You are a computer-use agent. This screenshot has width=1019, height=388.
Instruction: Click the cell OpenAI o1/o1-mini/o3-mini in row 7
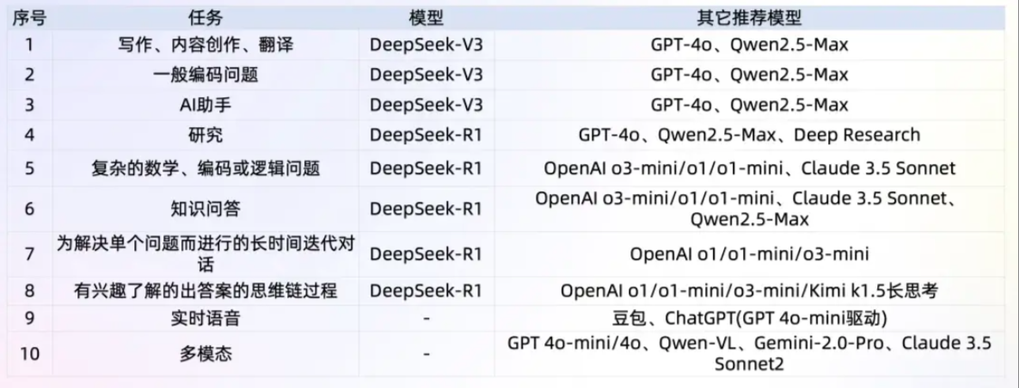click(x=749, y=254)
